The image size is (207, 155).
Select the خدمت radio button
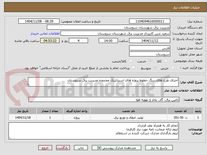click(x=150, y=61)
